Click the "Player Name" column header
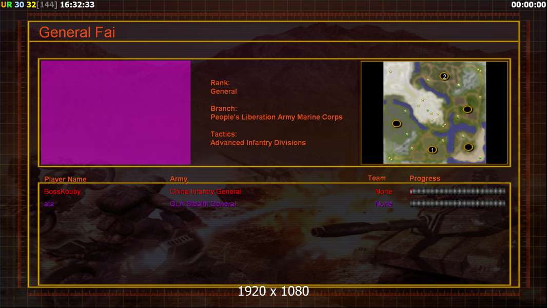Image resolution: width=547 pixels, height=308 pixels. pos(65,179)
